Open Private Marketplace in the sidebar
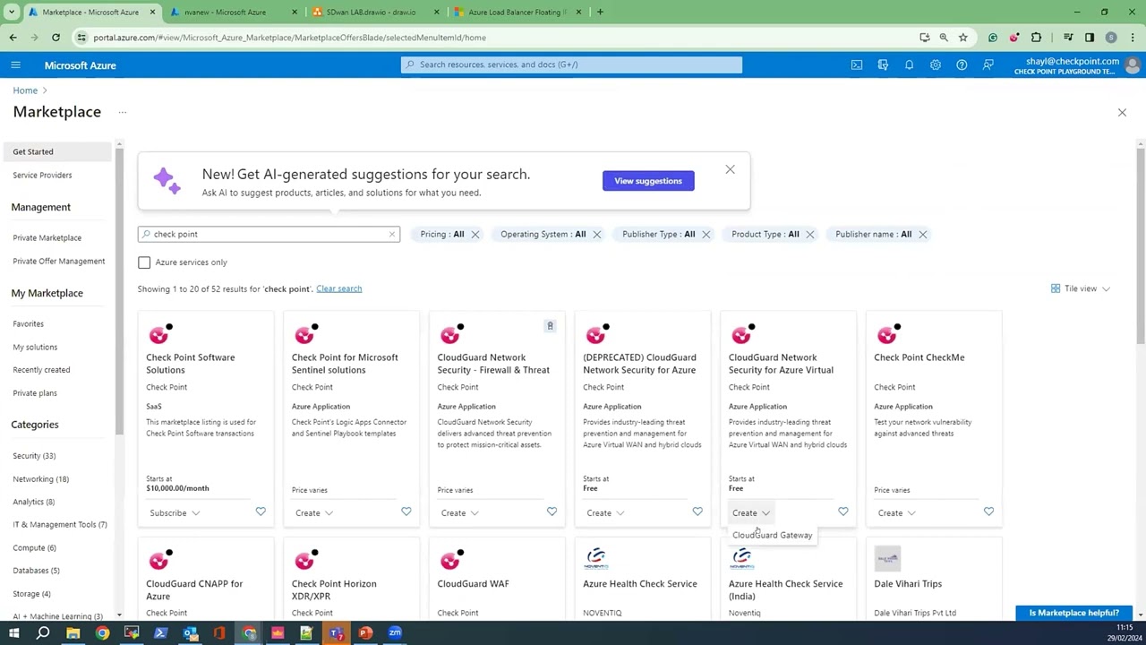The width and height of the screenshot is (1146, 645). coord(47,237)
